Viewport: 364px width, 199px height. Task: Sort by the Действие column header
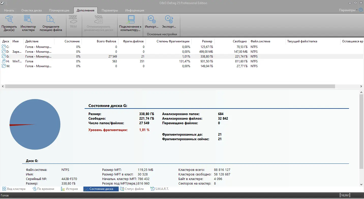(x=39, y=41)
